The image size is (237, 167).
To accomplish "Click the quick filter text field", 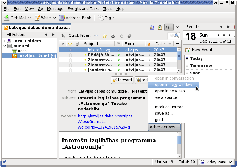I will pos(174,36).
